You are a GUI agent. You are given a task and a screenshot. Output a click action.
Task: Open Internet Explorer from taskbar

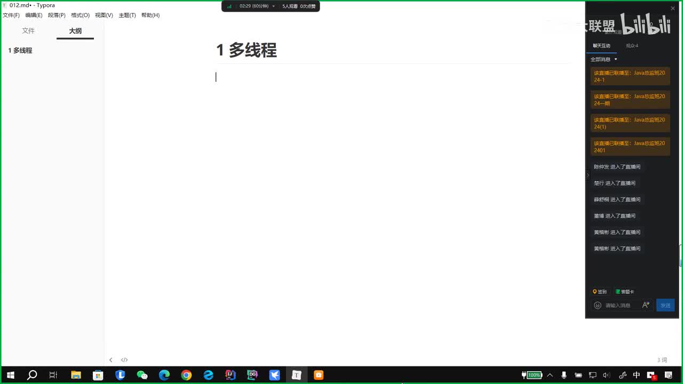[208, 375]
